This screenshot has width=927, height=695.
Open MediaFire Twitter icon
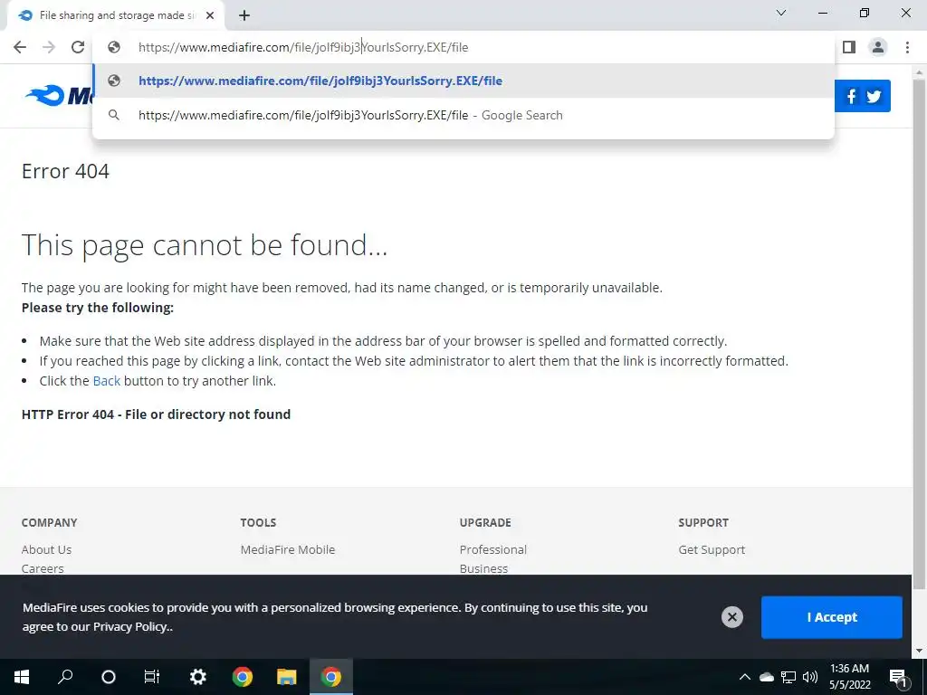tap(874, 96)
